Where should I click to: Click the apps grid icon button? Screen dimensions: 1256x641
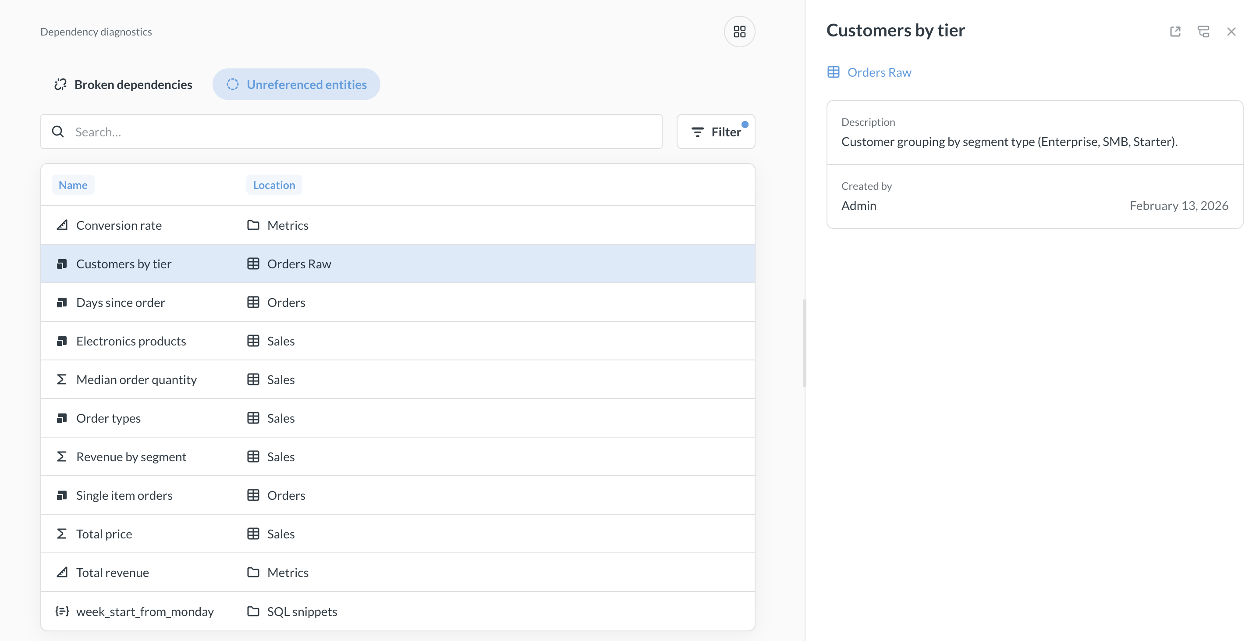tap(739, 32)
